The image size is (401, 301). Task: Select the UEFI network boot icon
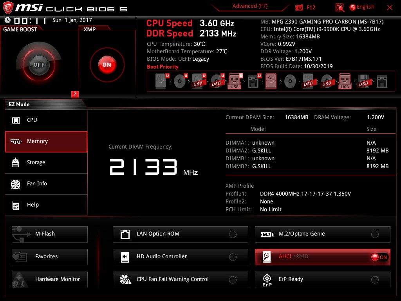click(254, 82)
